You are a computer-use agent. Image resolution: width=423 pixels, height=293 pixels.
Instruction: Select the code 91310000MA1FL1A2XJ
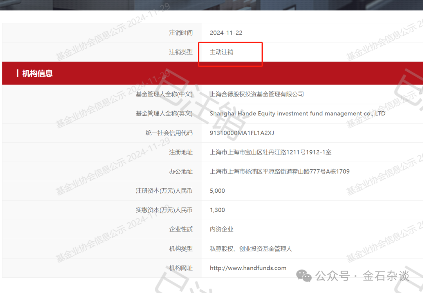[x=242, y=133]
